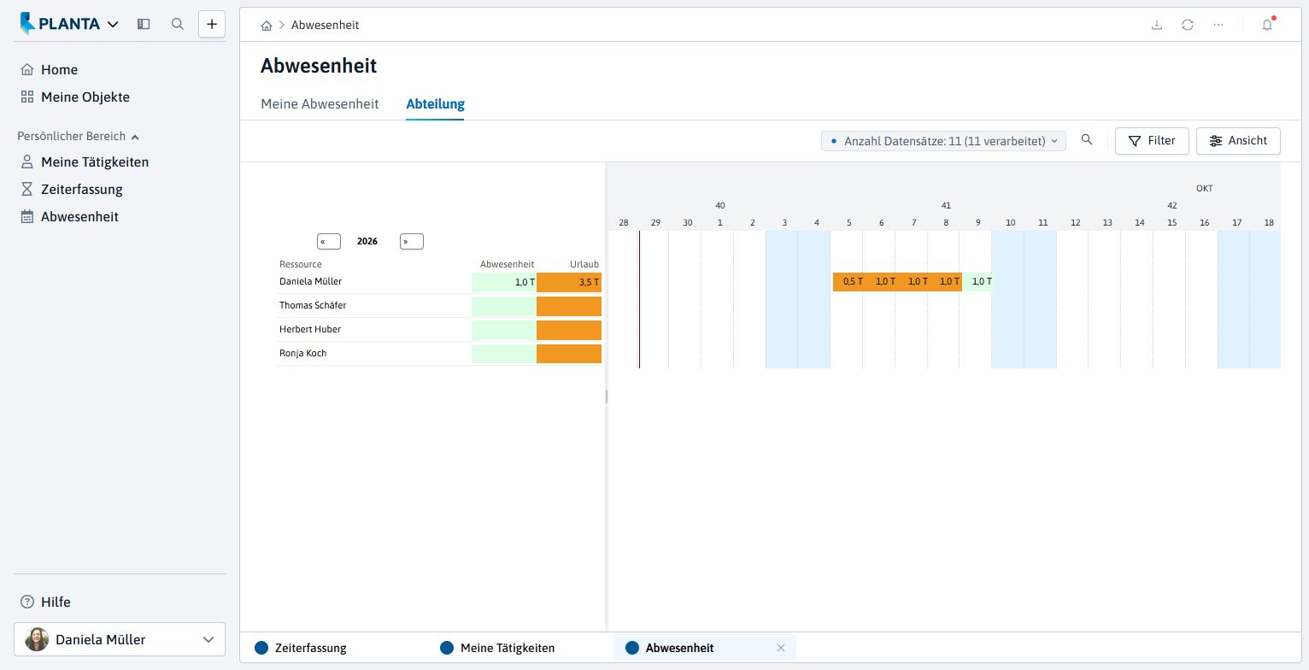
Task: Open the Ansicht view settings
Action: tap(1238, 141)
